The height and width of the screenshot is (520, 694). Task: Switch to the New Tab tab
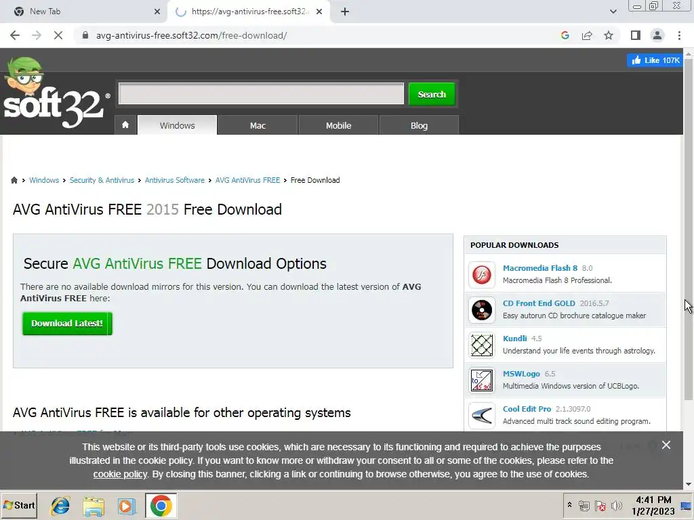tap(83, 12)
